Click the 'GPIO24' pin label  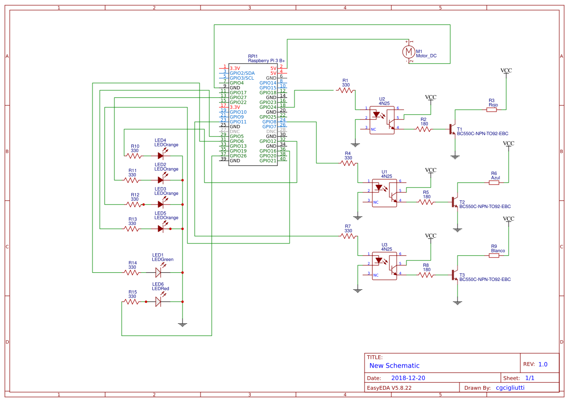(268, 107)
